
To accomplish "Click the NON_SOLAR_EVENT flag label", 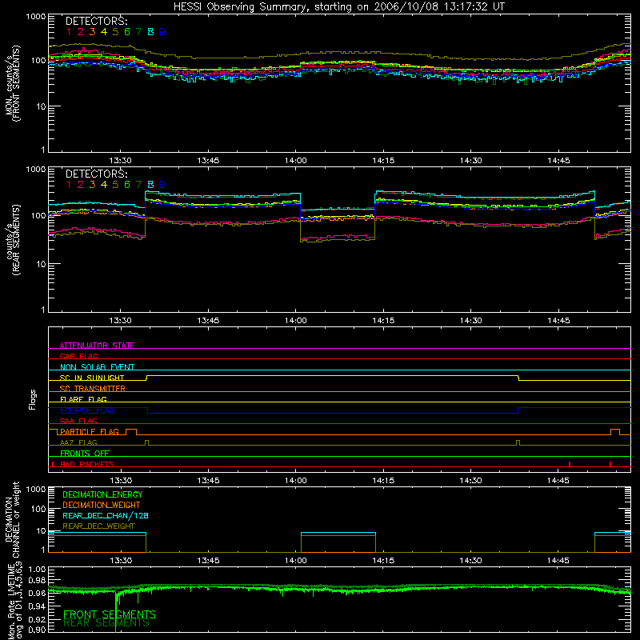I will (x=97, y=367).
